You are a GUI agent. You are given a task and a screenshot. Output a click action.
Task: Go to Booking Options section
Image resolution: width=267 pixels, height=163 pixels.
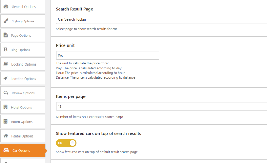tap(24, 64)
